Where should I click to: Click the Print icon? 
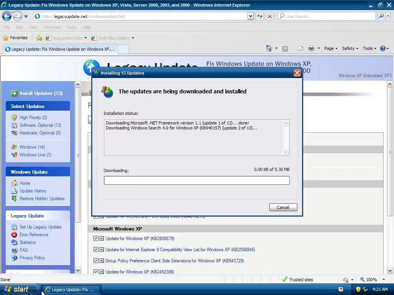(x=311, y=48)
